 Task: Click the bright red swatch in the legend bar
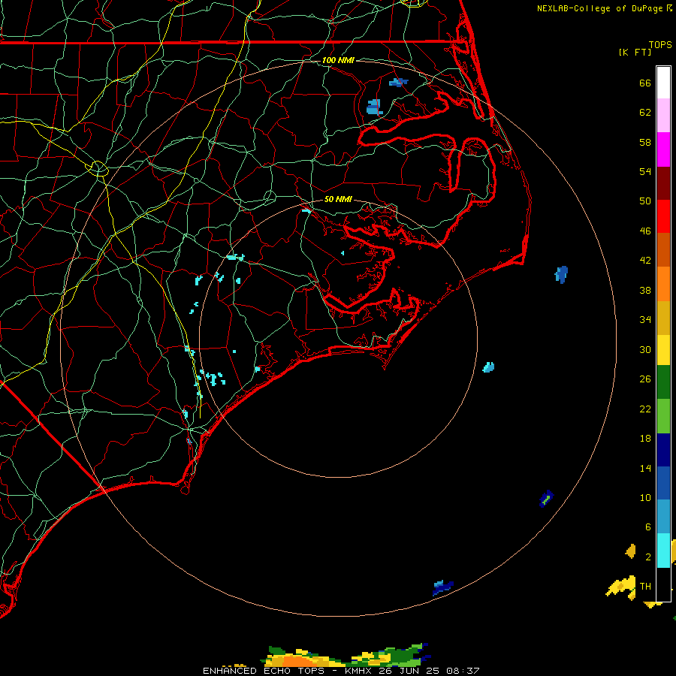coord(663,216)
